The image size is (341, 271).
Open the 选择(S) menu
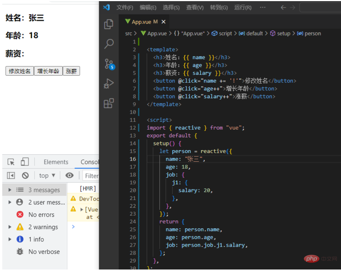171,7
